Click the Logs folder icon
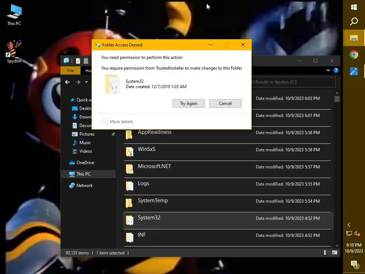Viewport: 365px width, 274px height. coord(130,186)
